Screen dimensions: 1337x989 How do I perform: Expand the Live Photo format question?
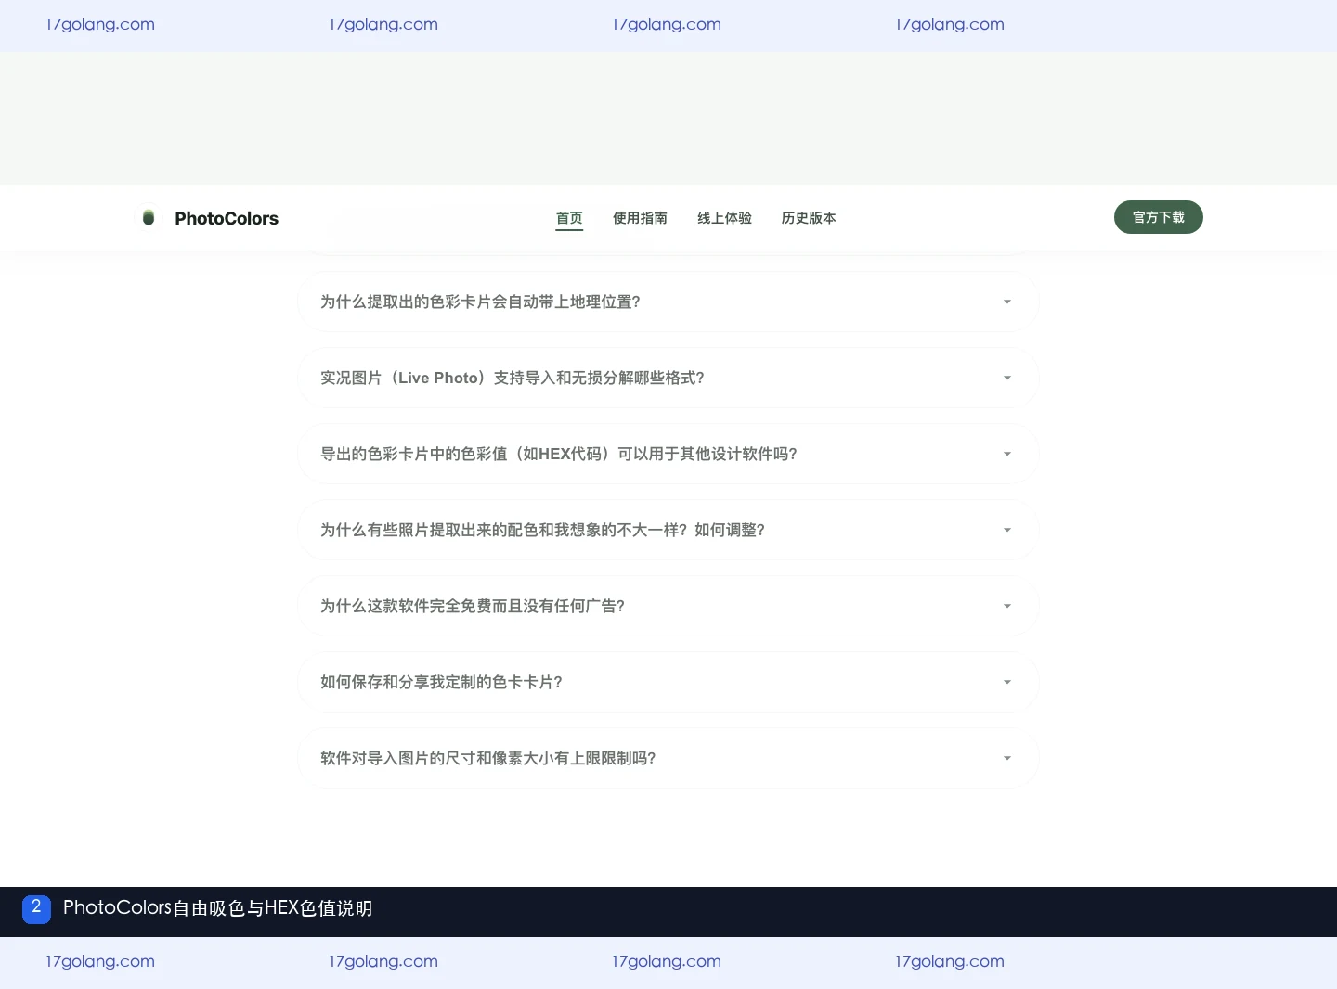pyautogui.click(x=668, y=378)
